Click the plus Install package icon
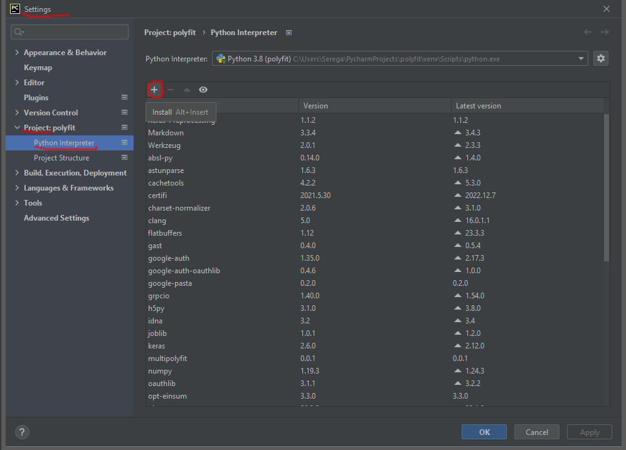The height and width of the screenshot is (450, 626). pyautogui.click(x=154, y=90)
